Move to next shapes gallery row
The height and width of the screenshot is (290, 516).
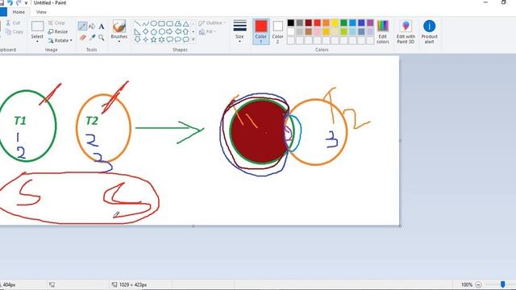click(x=193, y=31)
